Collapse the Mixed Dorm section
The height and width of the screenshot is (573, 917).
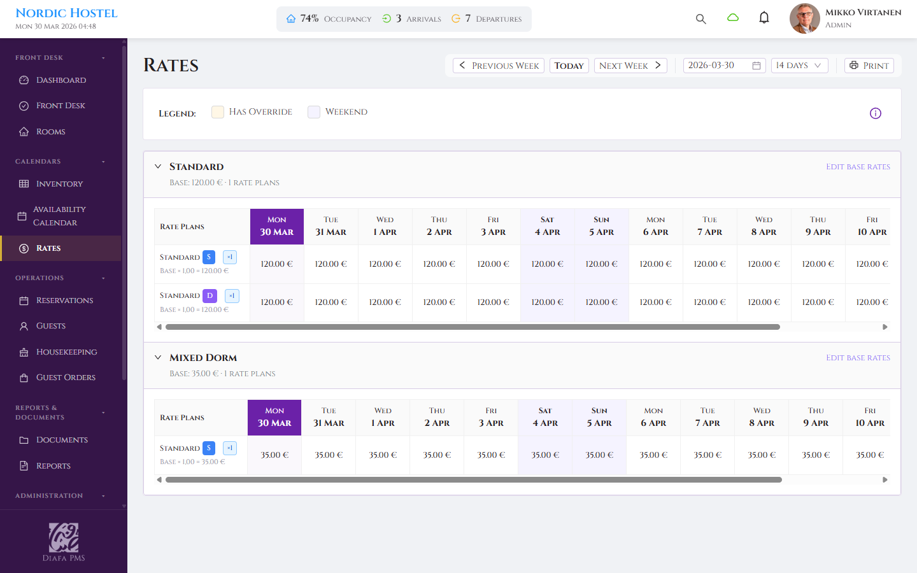158,357
